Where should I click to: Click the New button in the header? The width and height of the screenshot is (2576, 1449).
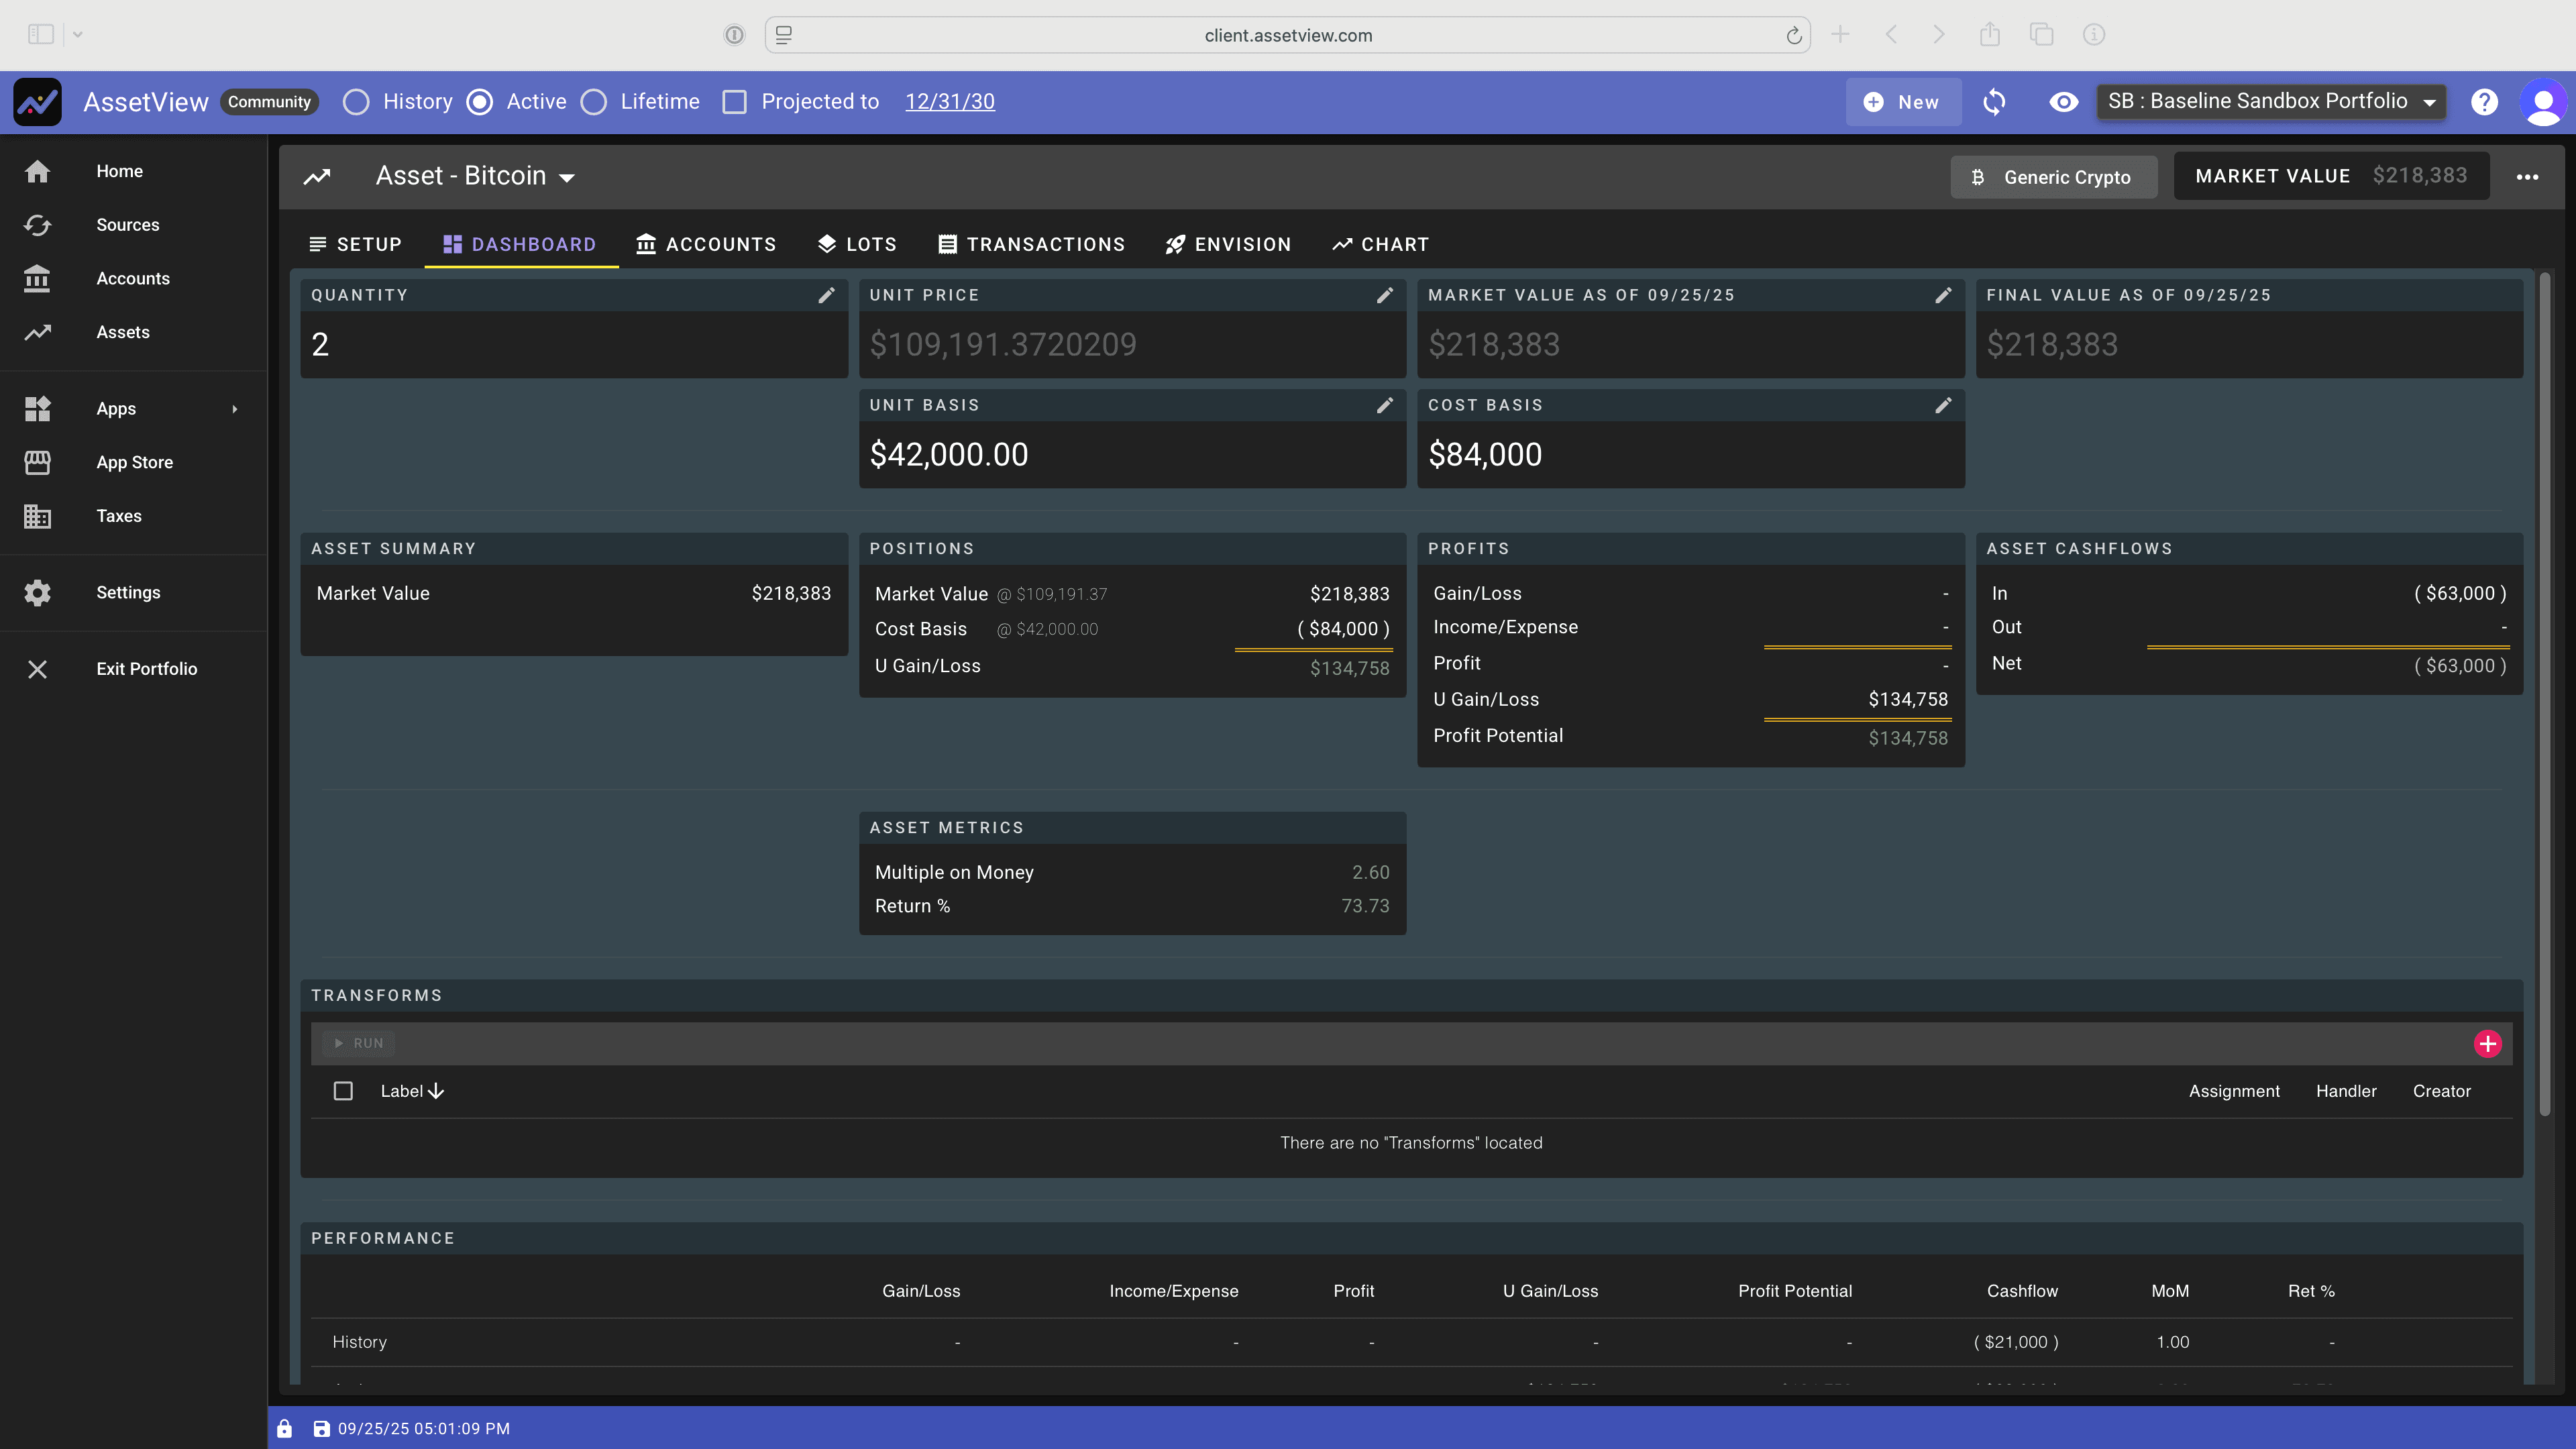tap(1902, 101)
